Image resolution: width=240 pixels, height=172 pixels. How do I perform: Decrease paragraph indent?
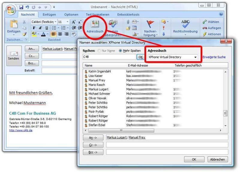pyautogui.click(x=74, y=28)
